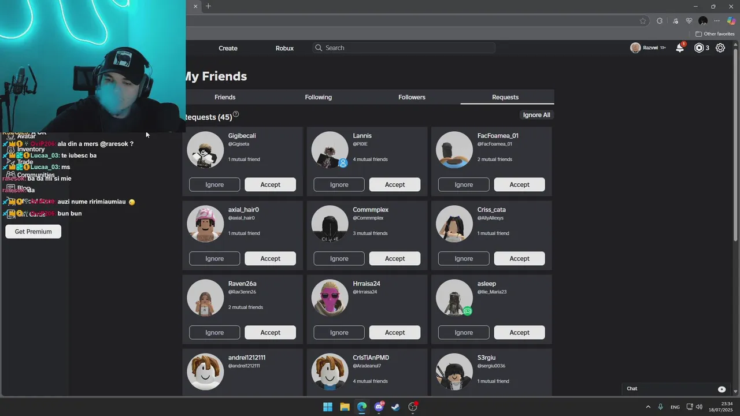
Task: Click ENG language indicator in tray
Action: tap(675, 407)
